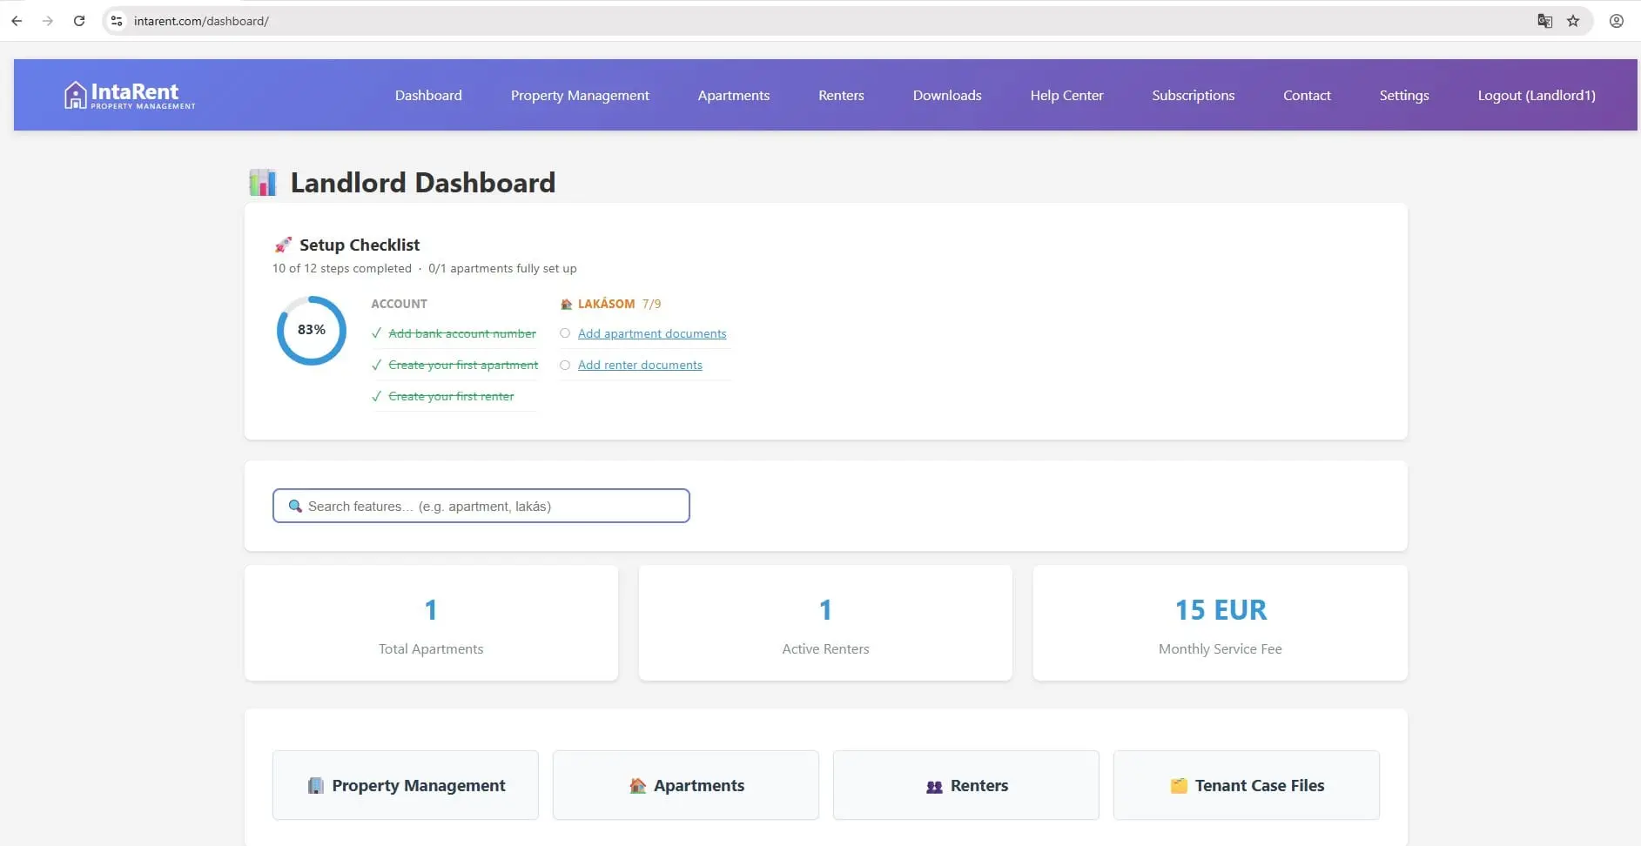
Task: Bookmark this page with star icon
Action: tap(1573, 21)
